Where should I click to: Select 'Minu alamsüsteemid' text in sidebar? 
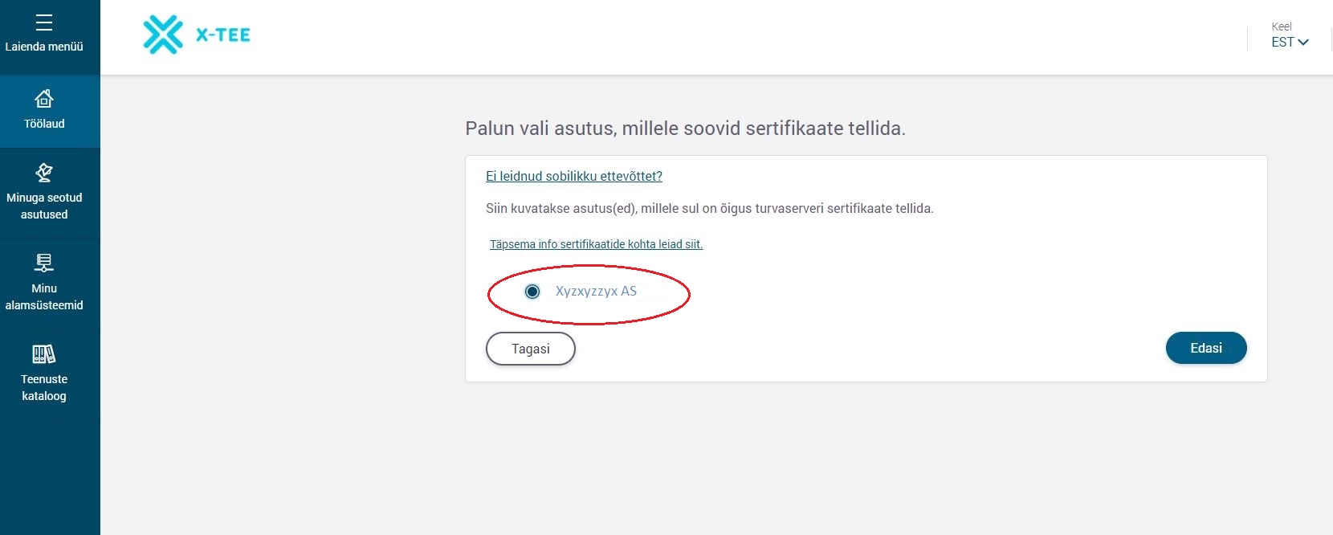44,296
